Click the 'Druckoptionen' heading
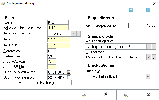The image size is (159, 100). (101, 65)
